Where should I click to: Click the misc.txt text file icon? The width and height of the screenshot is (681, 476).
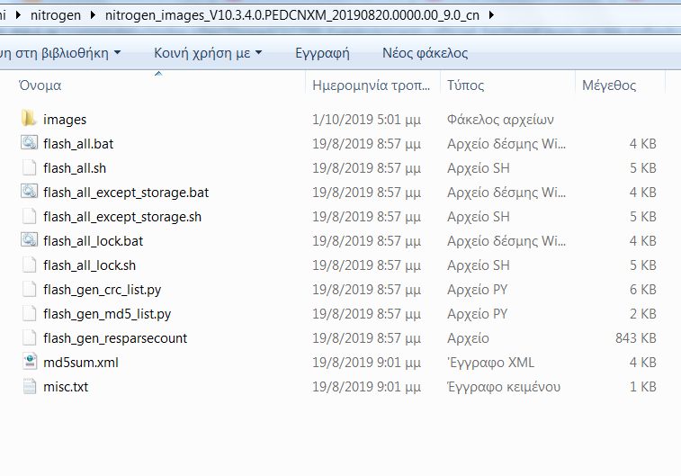coord(29,386)
